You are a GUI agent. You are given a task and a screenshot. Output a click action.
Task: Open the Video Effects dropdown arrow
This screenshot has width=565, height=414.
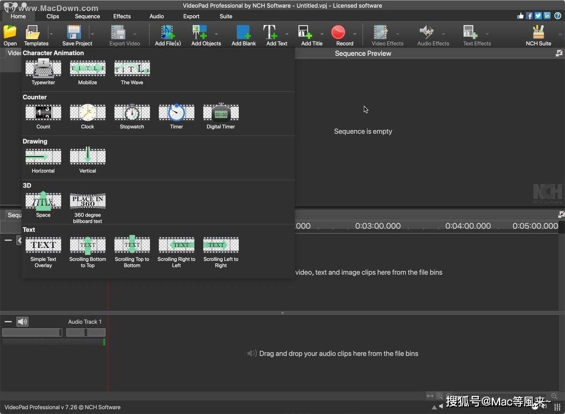[398, 34]
